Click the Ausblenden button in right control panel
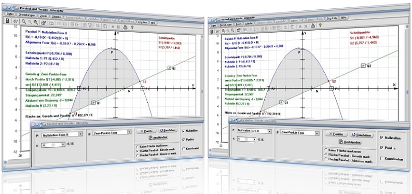The image size is (412, 194). click(350, 142)
